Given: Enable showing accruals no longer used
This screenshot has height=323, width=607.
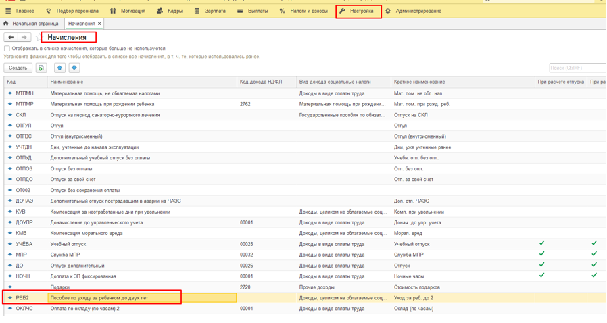Looking at the screenshot, I should 7,49.
